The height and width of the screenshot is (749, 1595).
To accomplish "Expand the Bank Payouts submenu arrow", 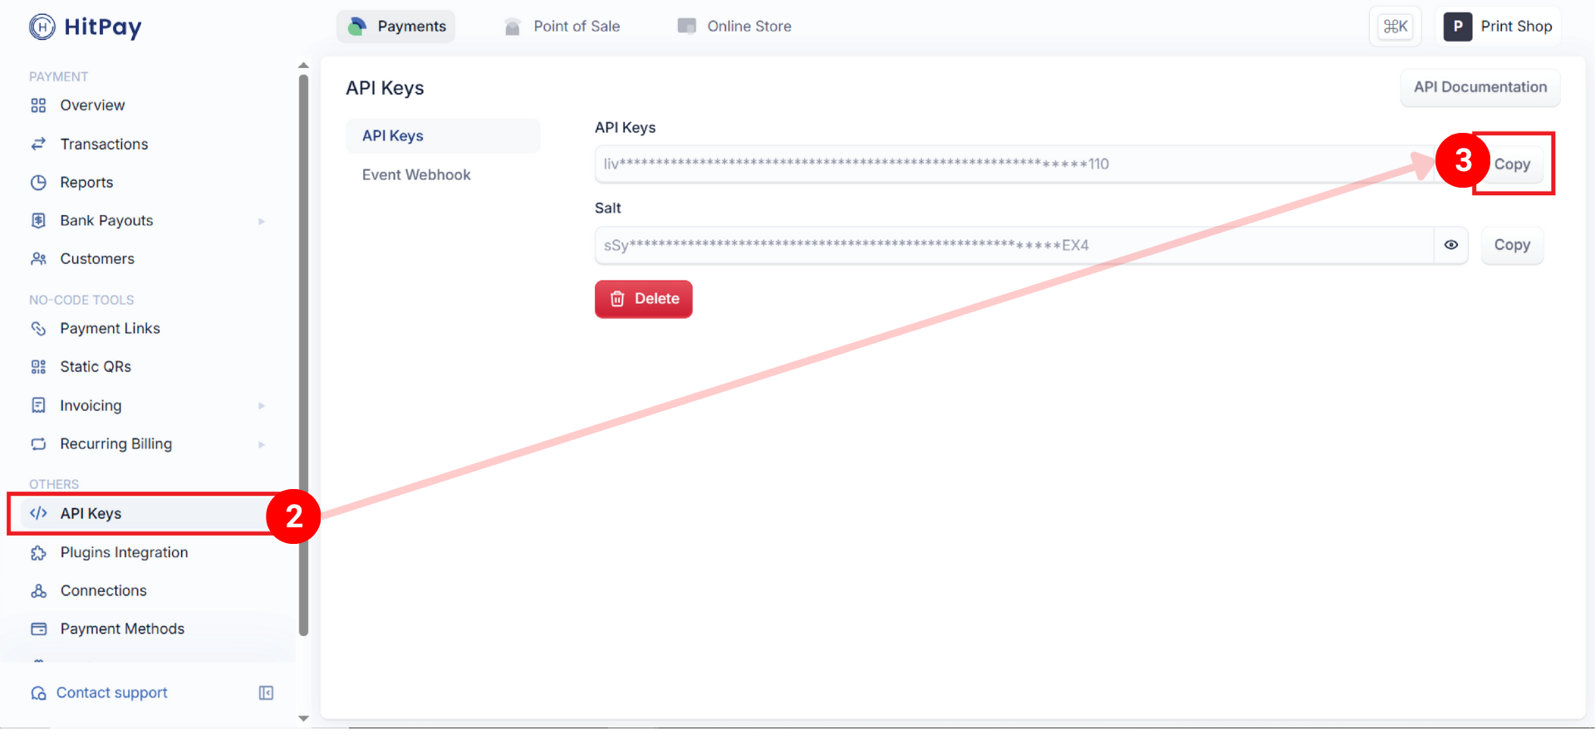I will click(x=261, y=222).
